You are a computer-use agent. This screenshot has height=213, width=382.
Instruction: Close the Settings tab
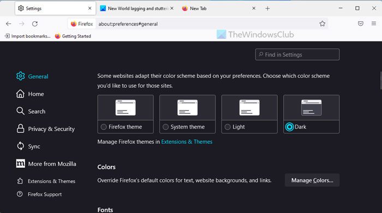[89, 8]
